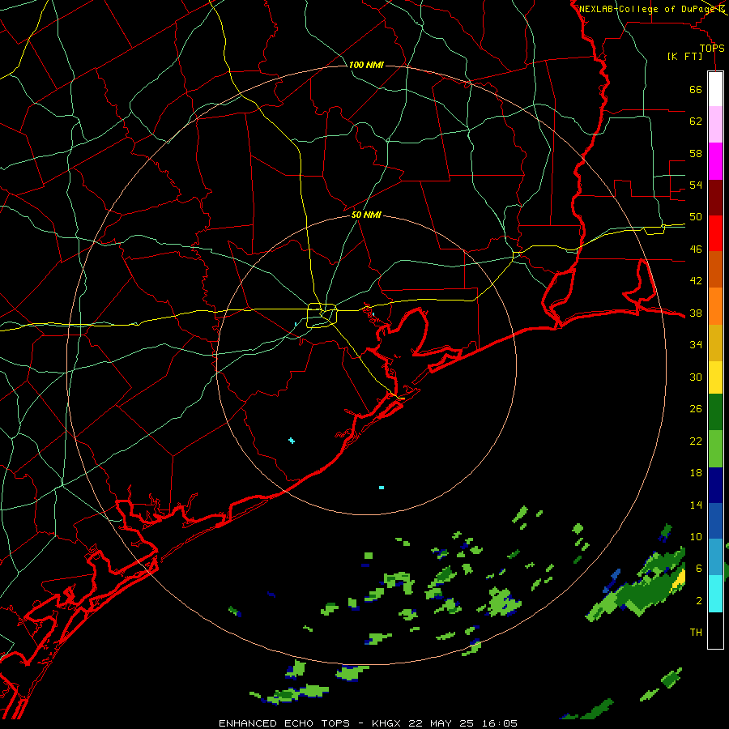
Task: Click the magenta legend color block
Action: (x=715, y=161)
